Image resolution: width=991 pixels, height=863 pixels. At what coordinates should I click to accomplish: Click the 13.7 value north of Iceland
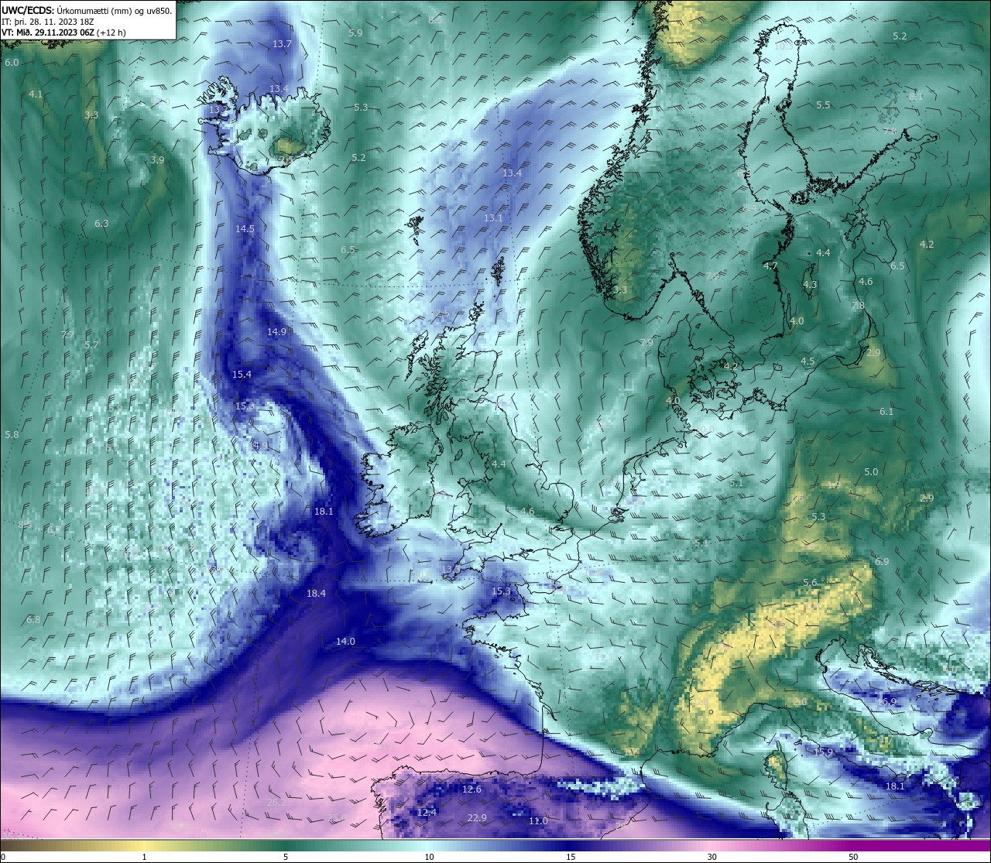282,44
